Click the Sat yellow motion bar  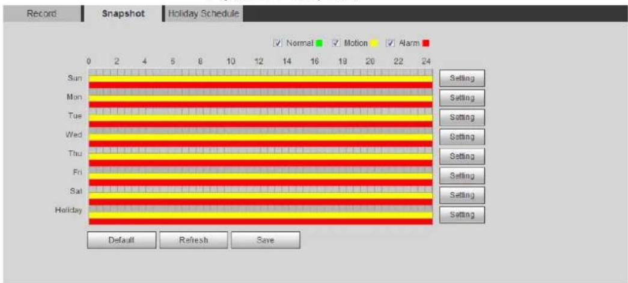[x=260, y=196]
